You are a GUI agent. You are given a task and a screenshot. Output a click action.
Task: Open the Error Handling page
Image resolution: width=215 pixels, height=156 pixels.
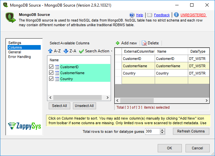click(x=20, y=57)
